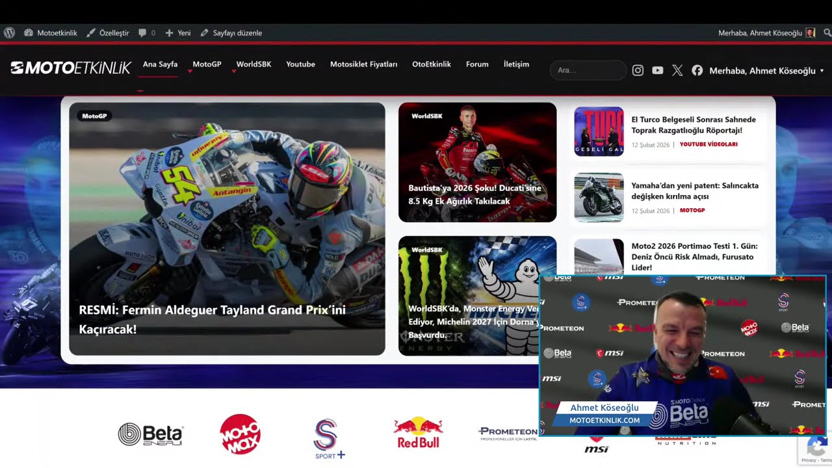Click the Beta Enerji sponsor logo

151,434
